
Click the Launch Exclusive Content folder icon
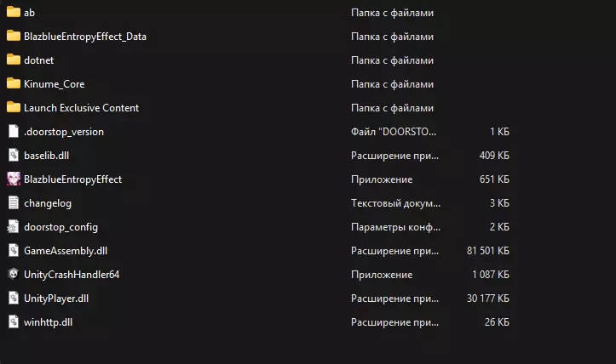coord(13,108)
